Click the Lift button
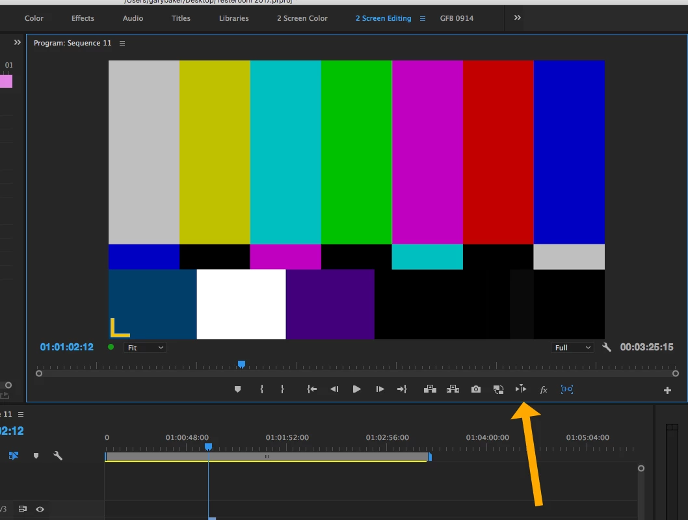688x520 pixels. (430, 389)
